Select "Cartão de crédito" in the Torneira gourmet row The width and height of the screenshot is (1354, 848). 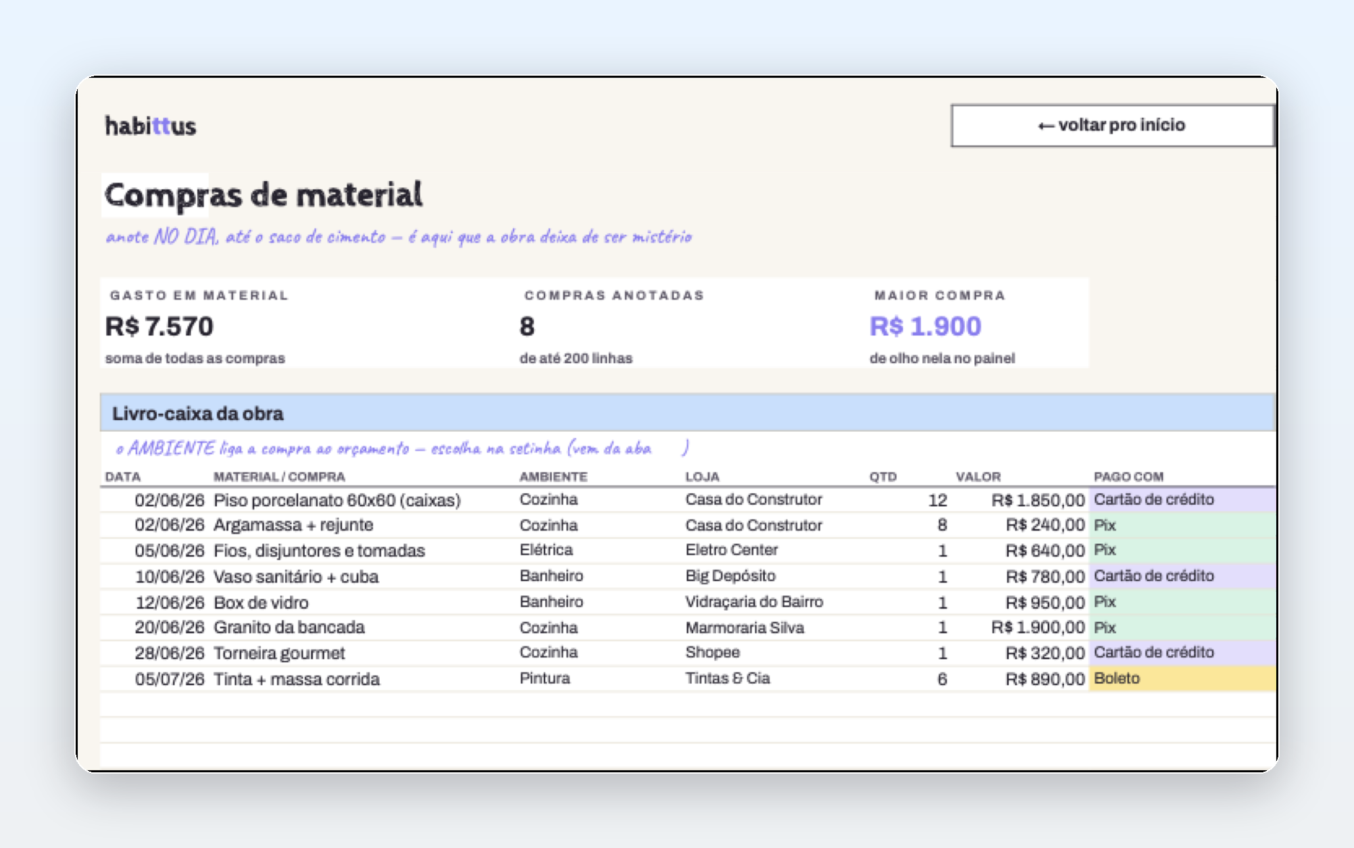click(1182, 652)
